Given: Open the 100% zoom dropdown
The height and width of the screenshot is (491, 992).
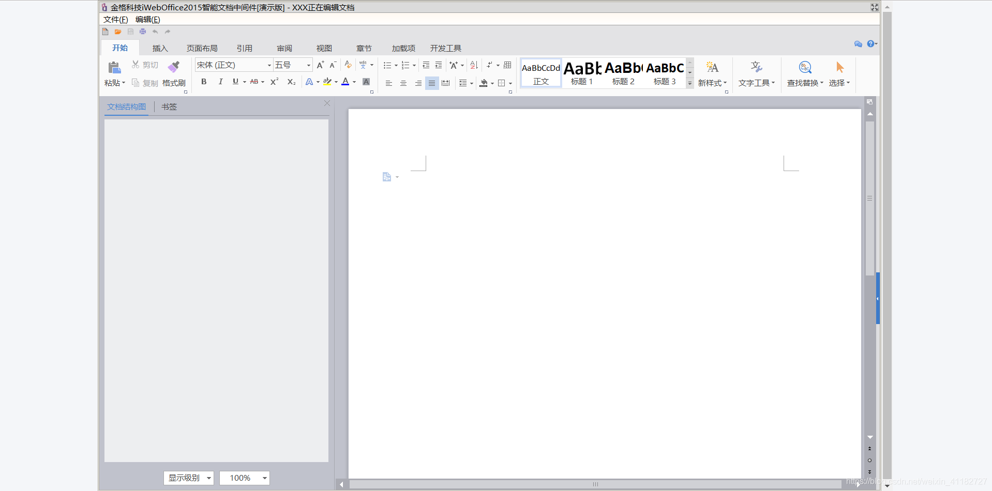Looking at the screenshot, I should click(245, 478).
